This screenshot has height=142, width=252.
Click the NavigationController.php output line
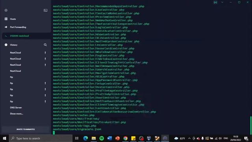pyautogui.click(x=94, y=73)
